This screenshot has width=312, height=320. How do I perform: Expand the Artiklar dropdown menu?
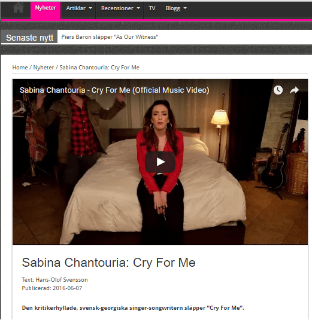(x=78, y=8)
